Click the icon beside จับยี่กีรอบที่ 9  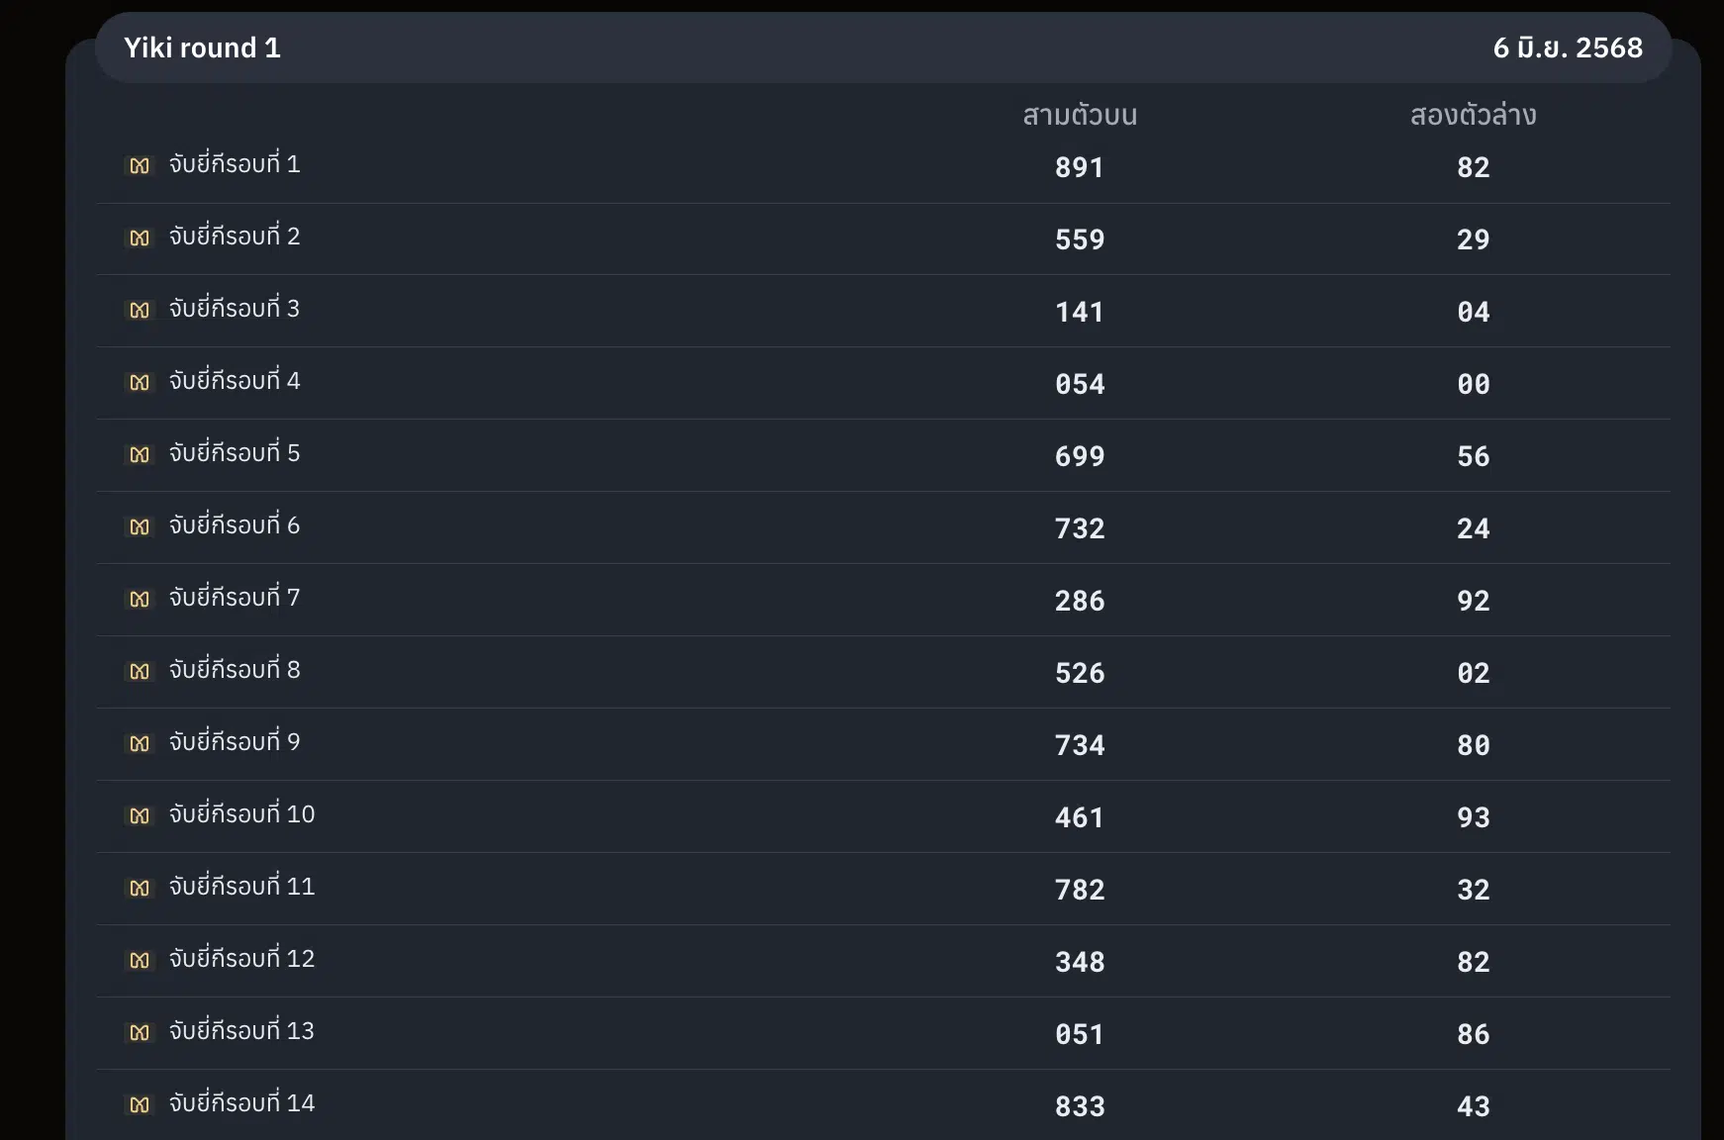(140, 744)
